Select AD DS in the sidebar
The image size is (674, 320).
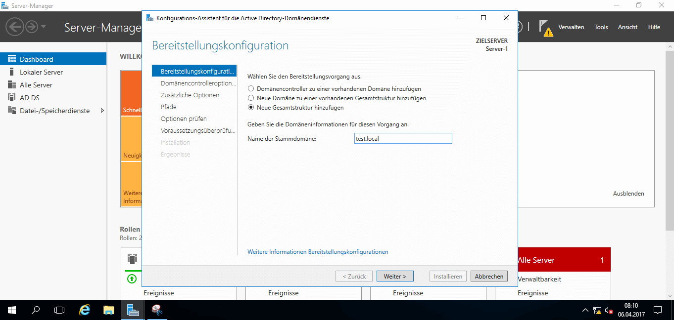coord(53,98)
